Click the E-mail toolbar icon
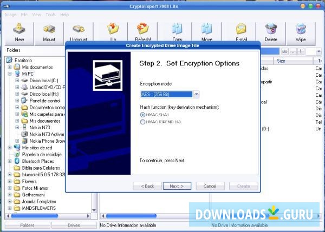 coord(241,32)
